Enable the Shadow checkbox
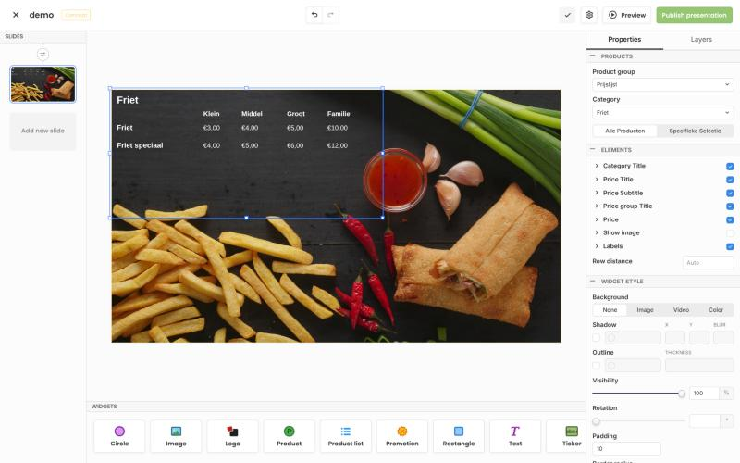 click(596, 337)
